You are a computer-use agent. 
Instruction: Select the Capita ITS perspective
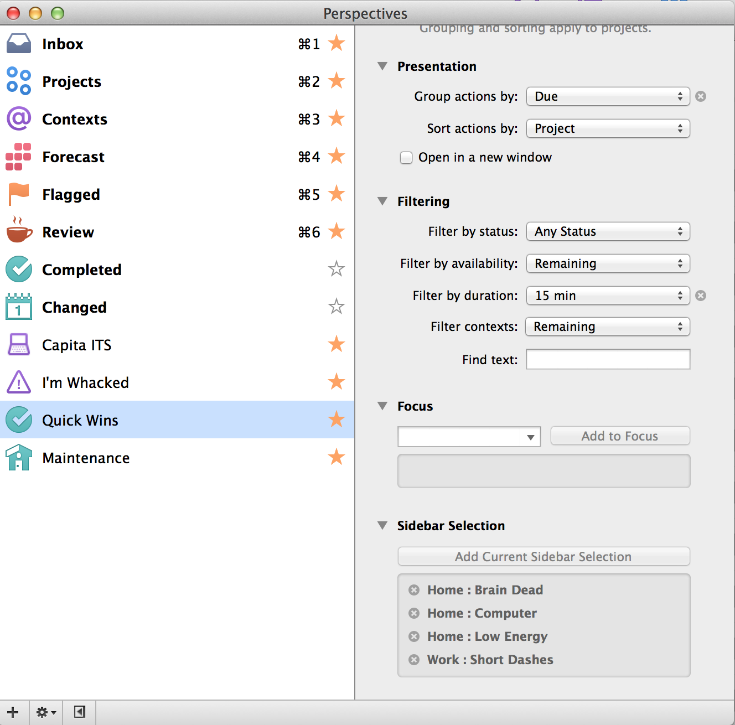(177, 345)
